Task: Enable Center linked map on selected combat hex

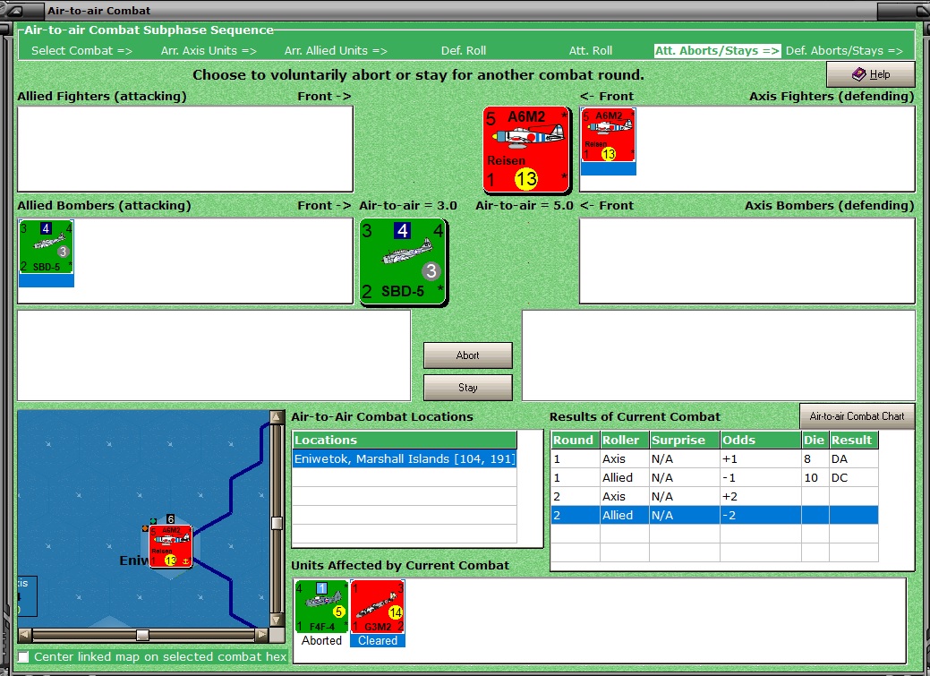Action: point(24,657)
